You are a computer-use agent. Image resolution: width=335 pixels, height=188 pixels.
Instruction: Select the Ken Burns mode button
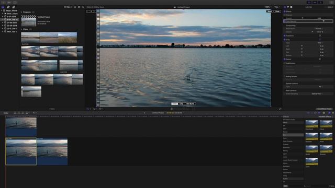[190, 104]
